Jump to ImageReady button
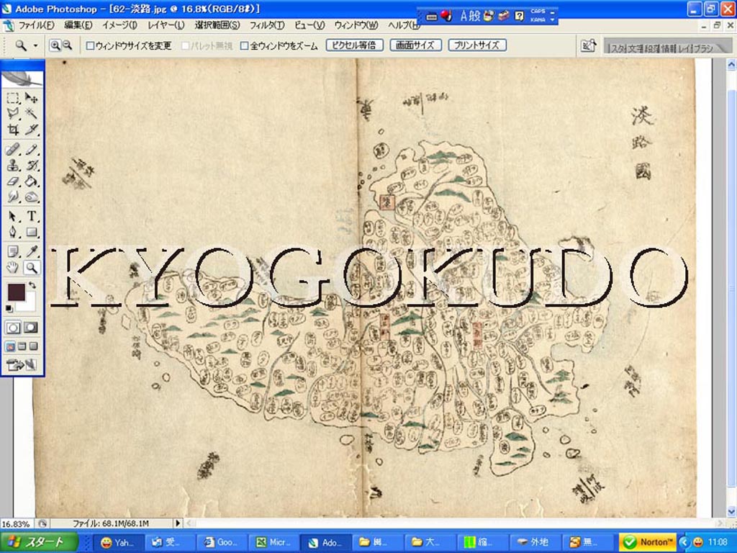The height and width of the screenshot is (553, 737). click(22, 364)
